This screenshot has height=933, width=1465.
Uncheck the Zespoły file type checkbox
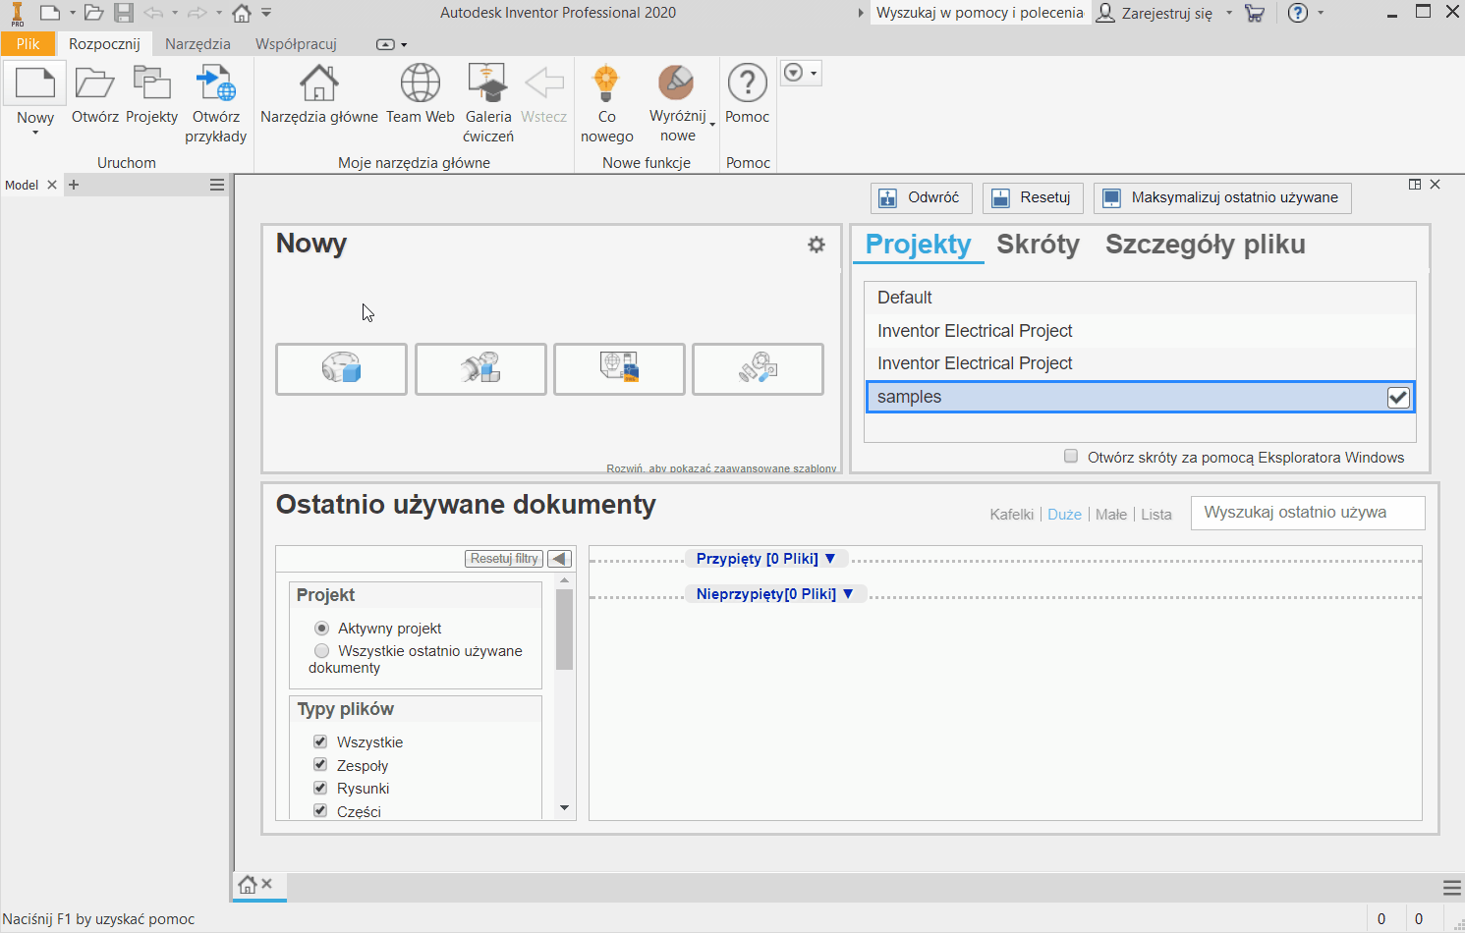(320, 764)
